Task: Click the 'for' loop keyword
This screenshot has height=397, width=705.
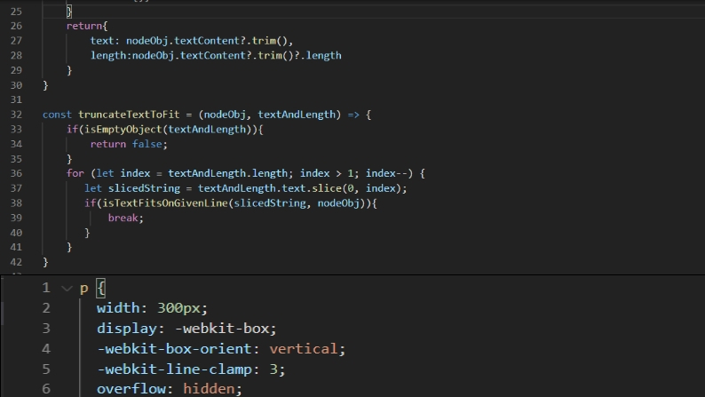Action: point(75,173)
